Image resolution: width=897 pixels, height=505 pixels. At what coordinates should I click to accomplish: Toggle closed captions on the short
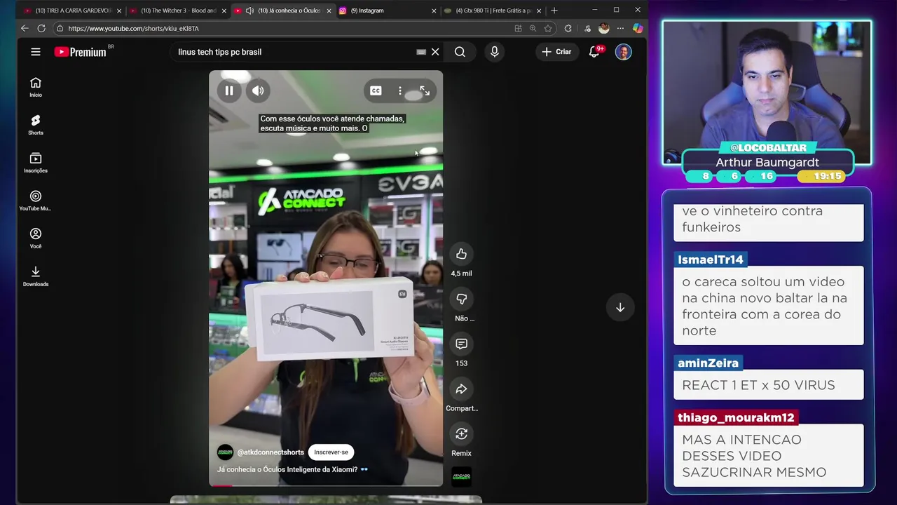point(376,90)
